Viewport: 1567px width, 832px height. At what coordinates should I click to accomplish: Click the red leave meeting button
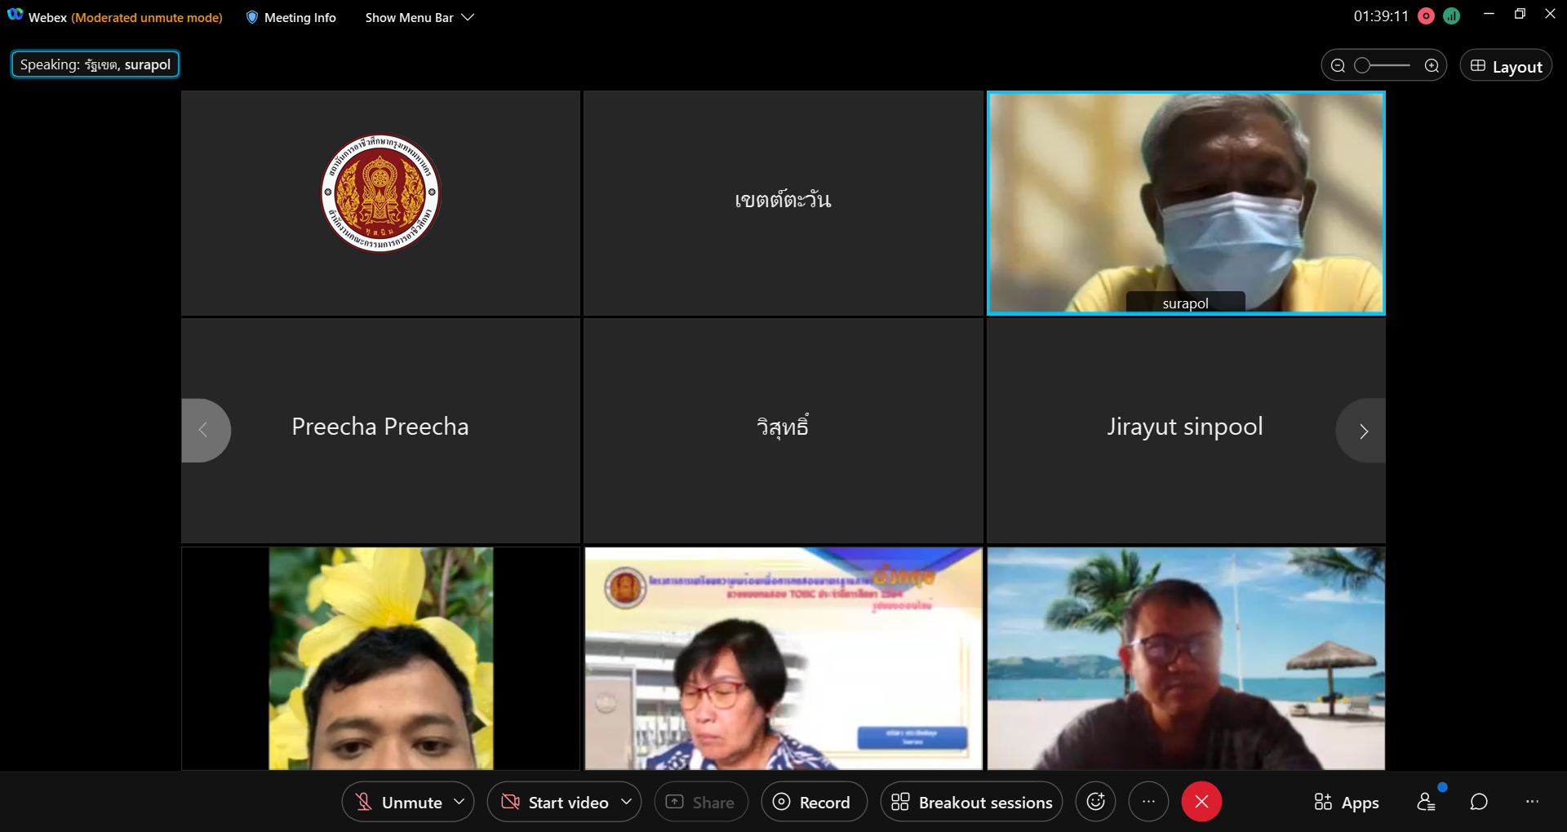tap(1201, 802)
